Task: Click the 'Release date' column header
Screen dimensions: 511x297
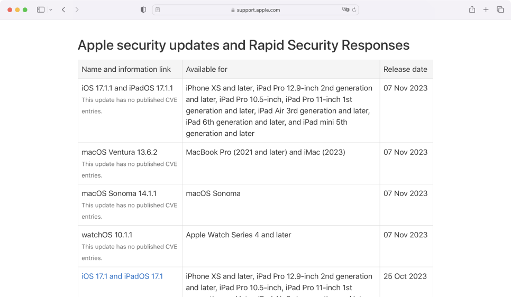Action: click(x=405, y=69)
